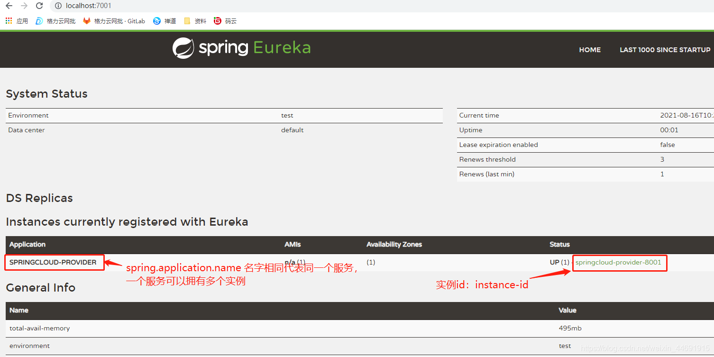This screenshot has height=357, width=714.
Task: Click the Availability Zones column header
Action: (394, 245)
